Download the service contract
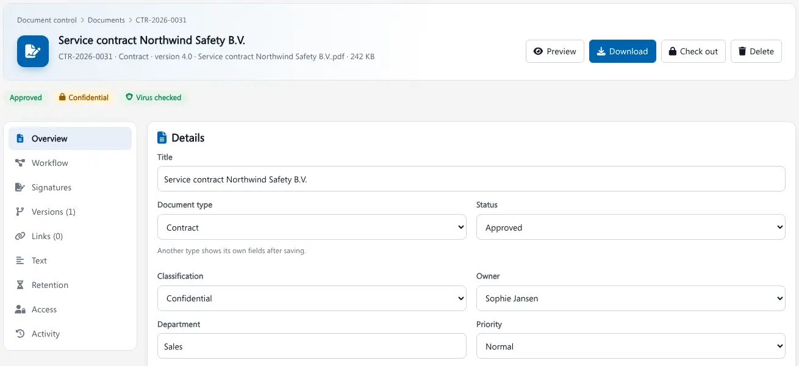Image resolution: width=799 pixels, height=366 pixels. point(623,51)
